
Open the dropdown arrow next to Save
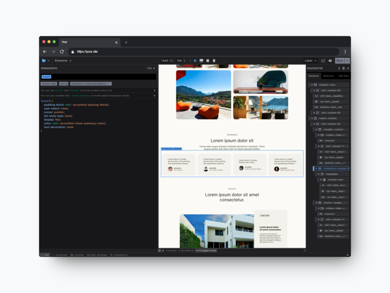[347, 61]
